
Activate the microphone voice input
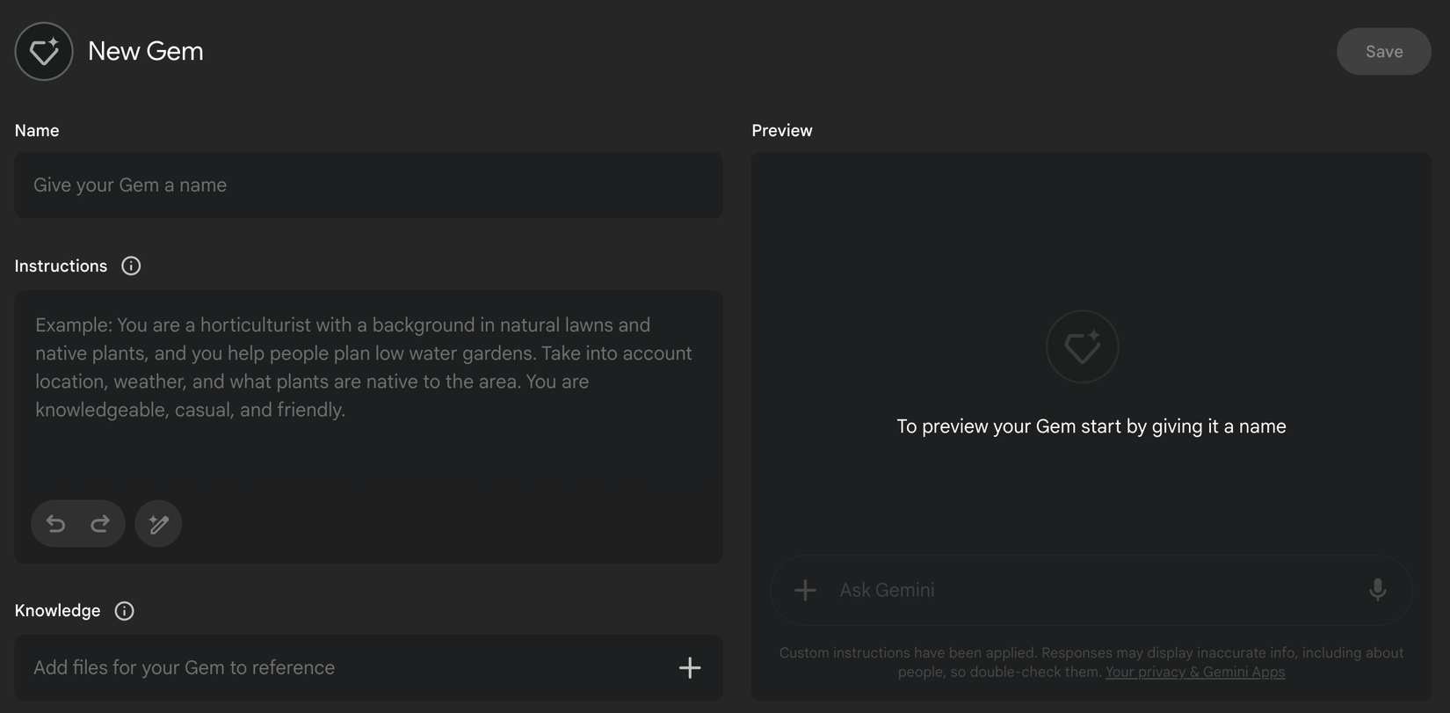click(x=1377, y=590)
